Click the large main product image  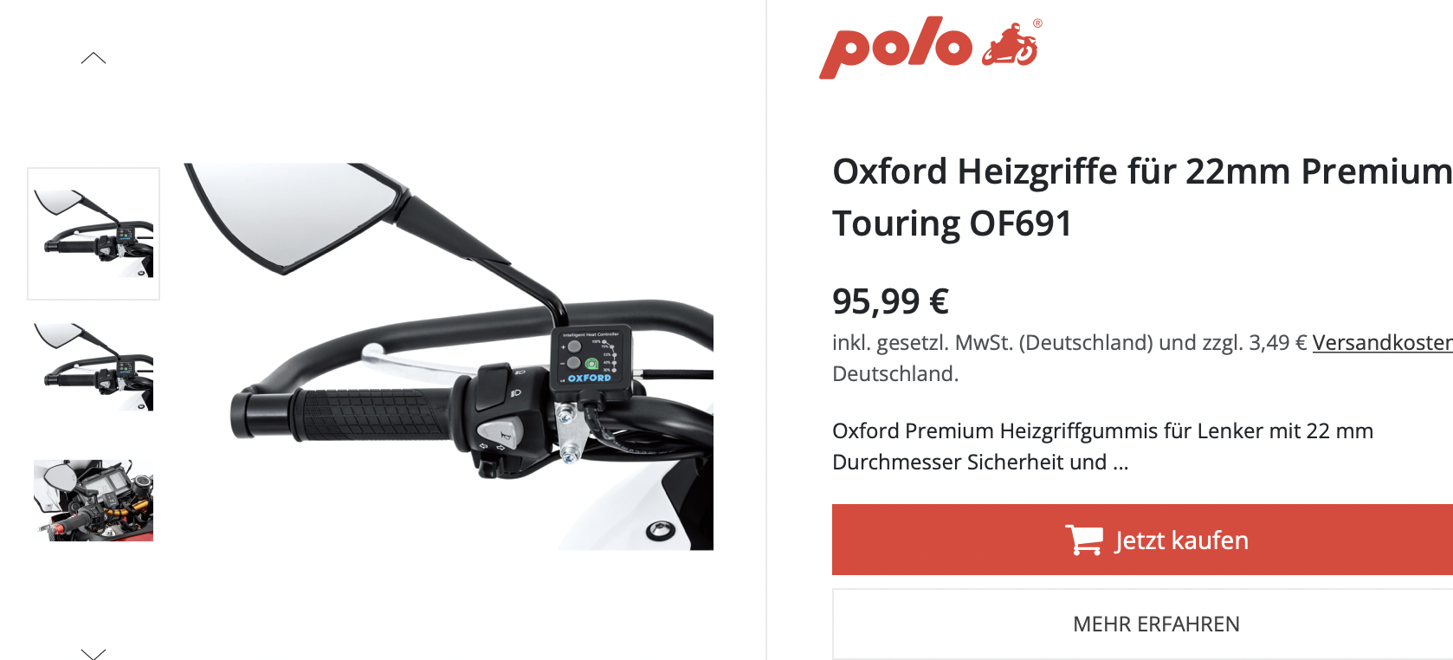449,357
